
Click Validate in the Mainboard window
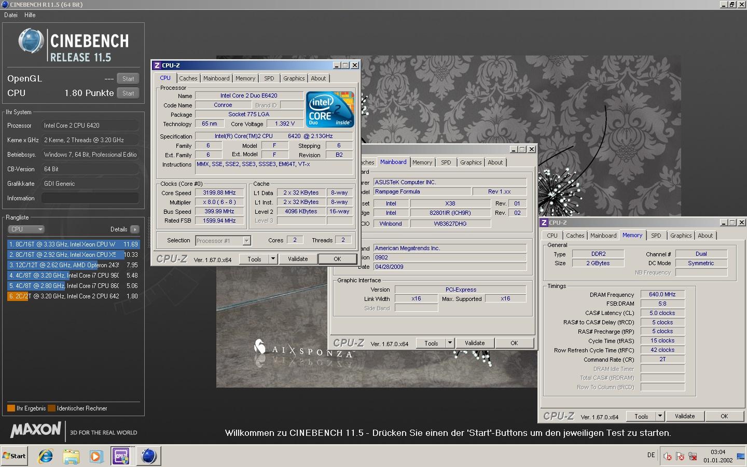475,343
